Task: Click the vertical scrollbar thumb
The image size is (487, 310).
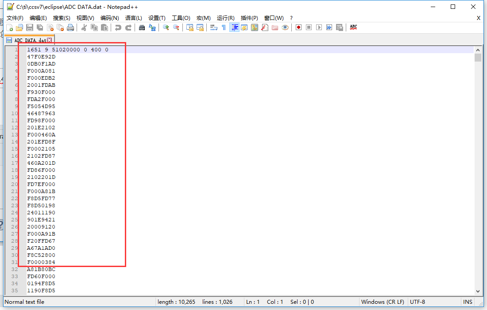Action: [x=478, y=58]
